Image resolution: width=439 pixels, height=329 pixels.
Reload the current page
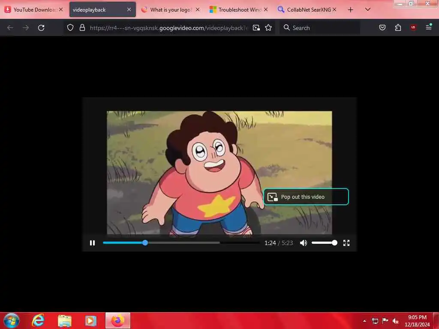click(x=41, y=28)
